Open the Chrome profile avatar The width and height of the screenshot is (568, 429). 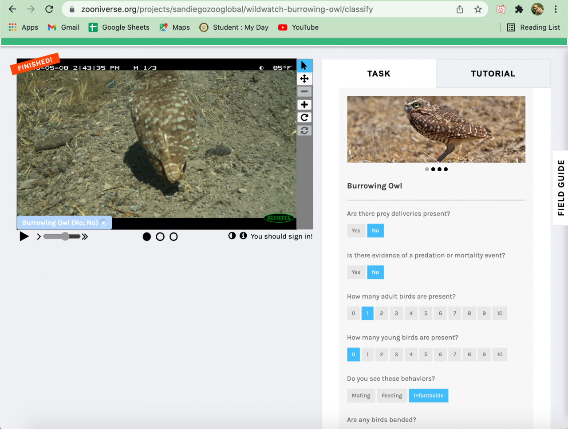point(537,9)
